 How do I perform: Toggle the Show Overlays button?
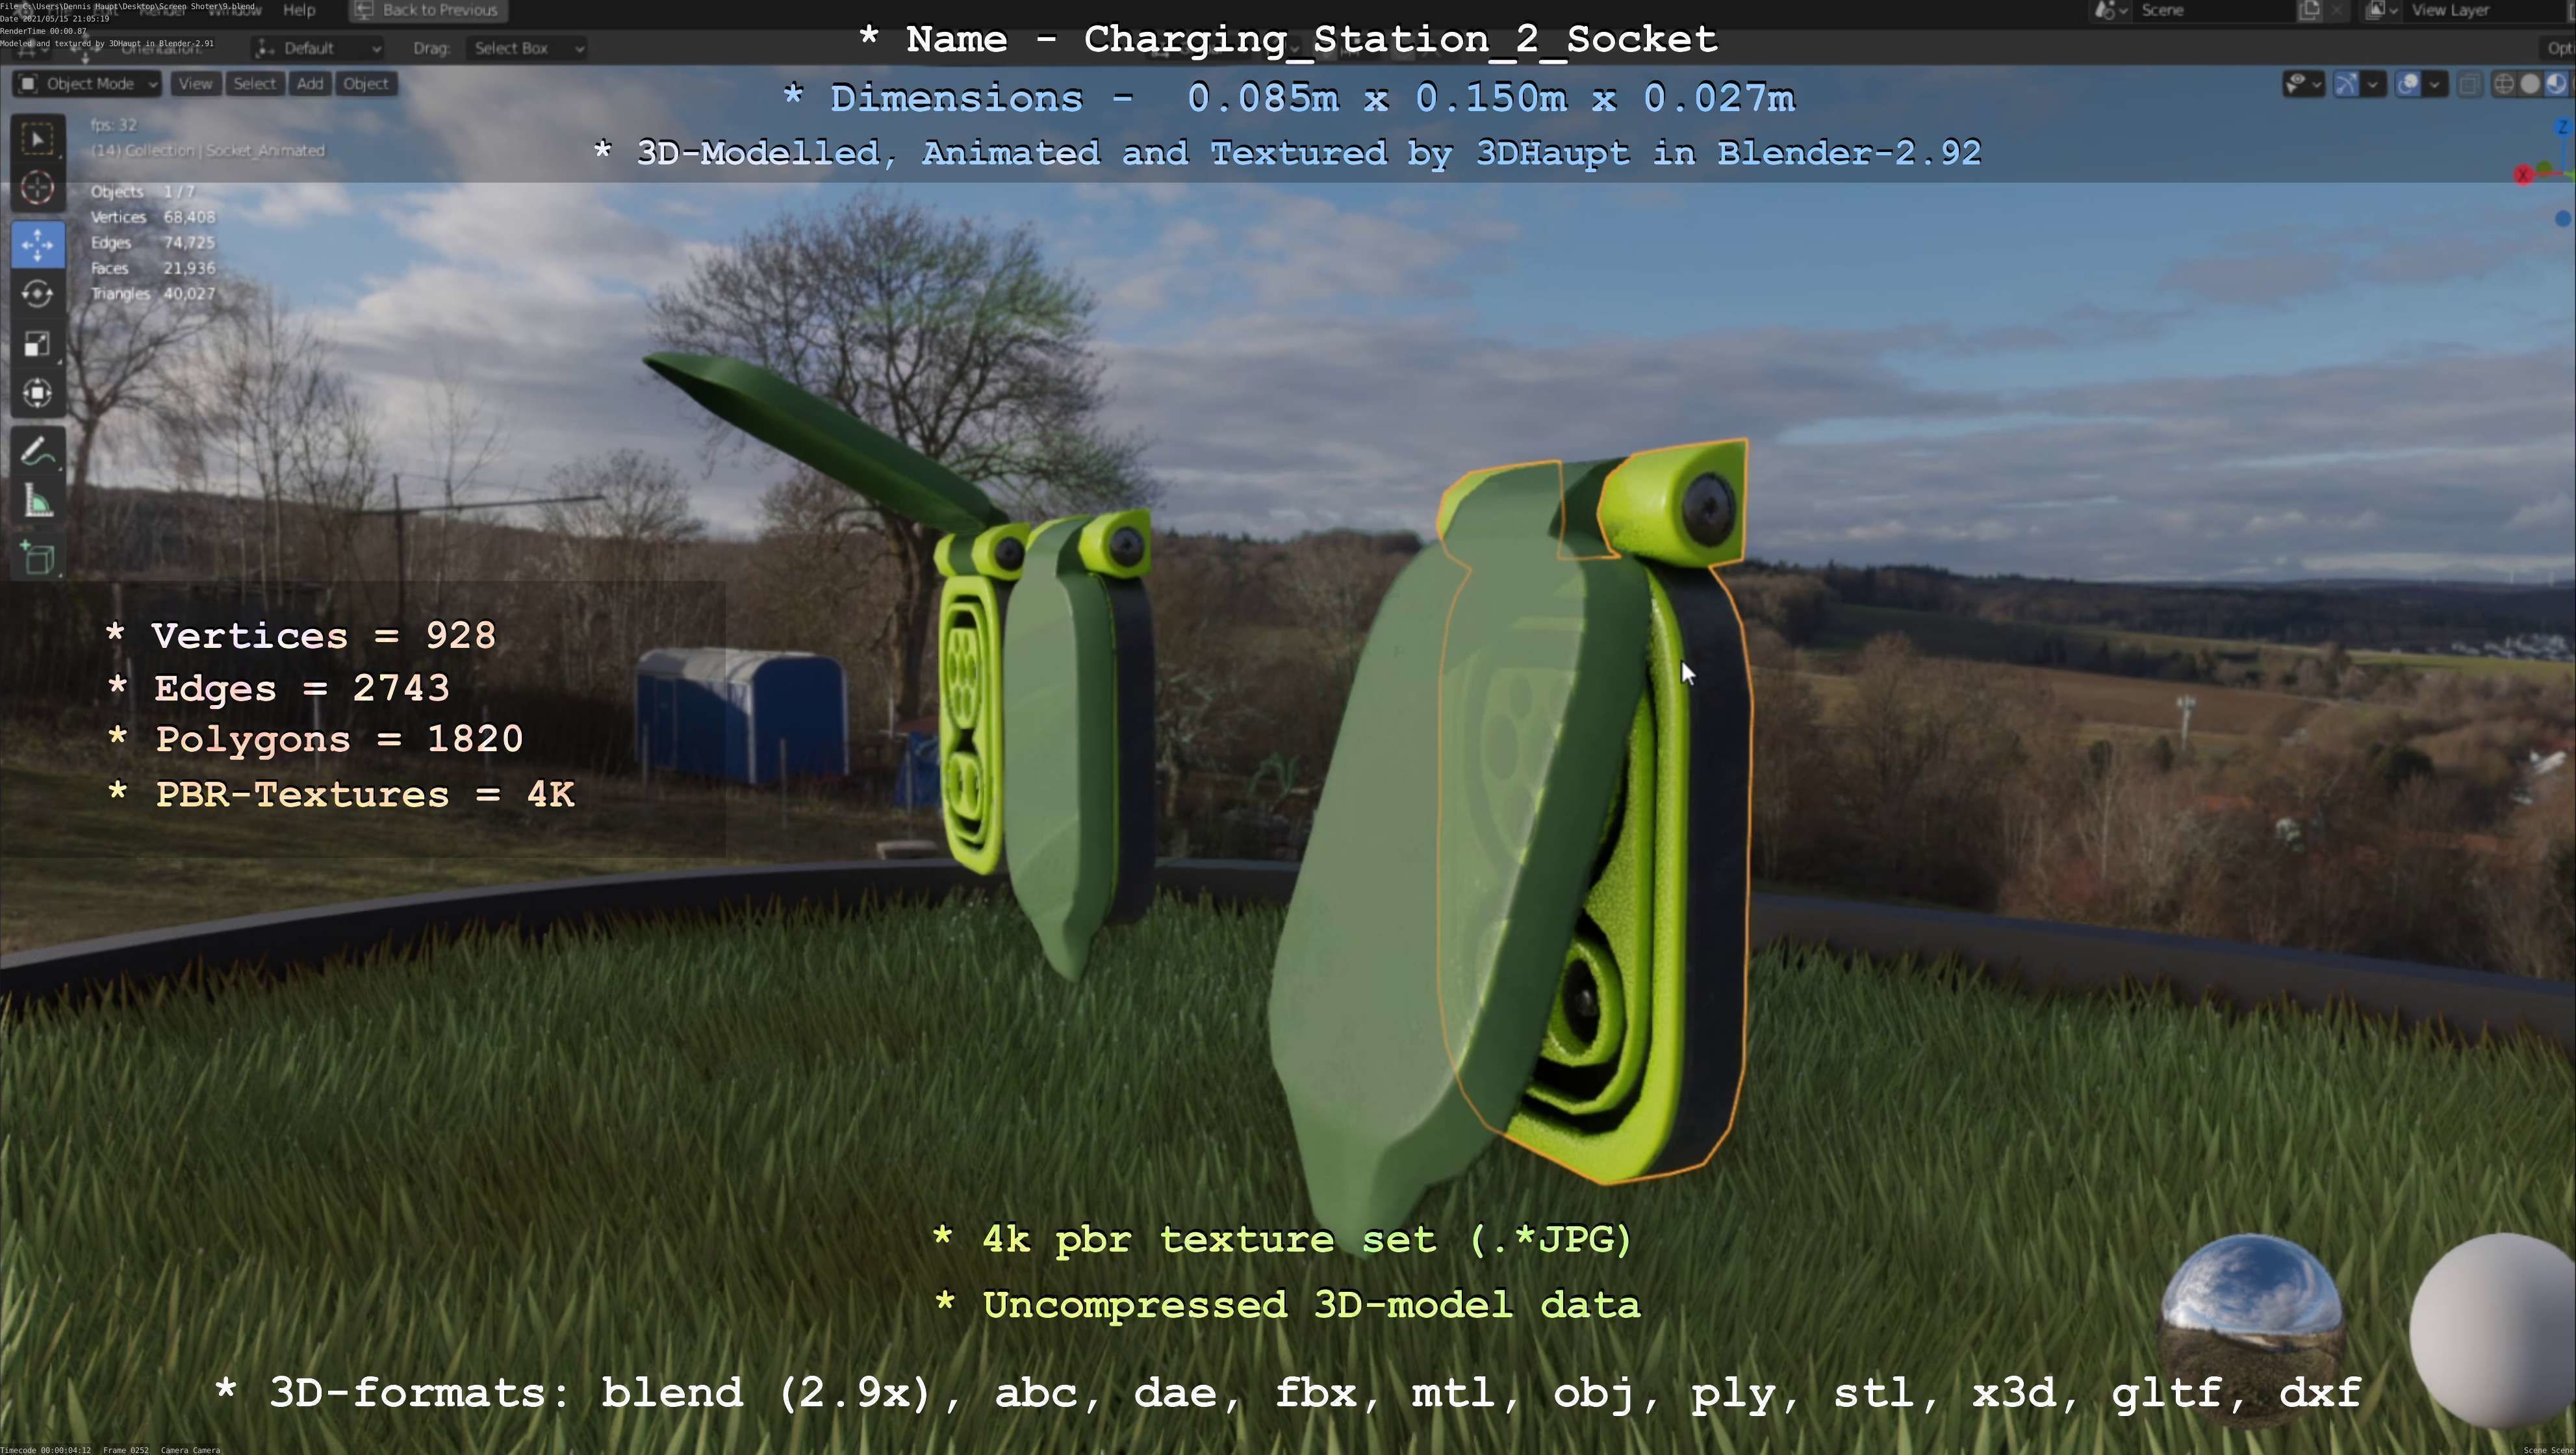tap(2409, 84)
